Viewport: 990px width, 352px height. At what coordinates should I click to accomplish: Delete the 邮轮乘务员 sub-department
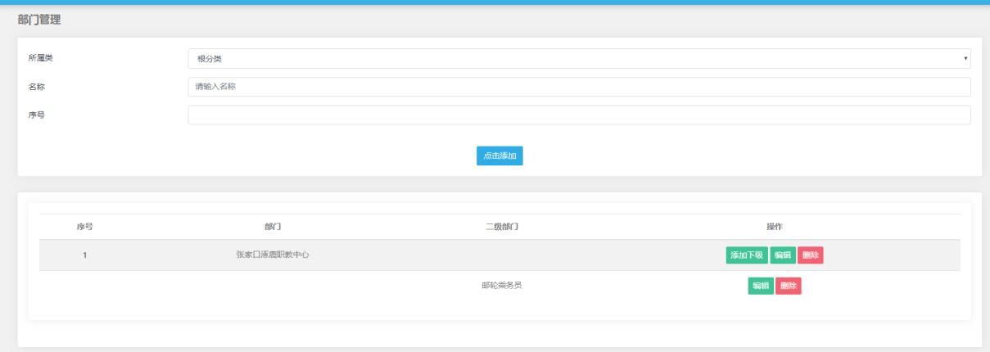789,286
